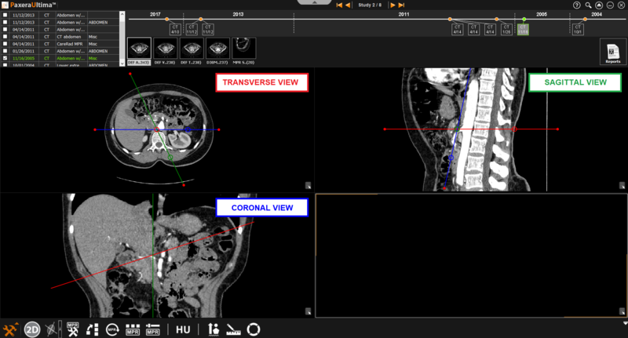Toggle HU value display
This screenshot has width=628, height=338.
183,329
